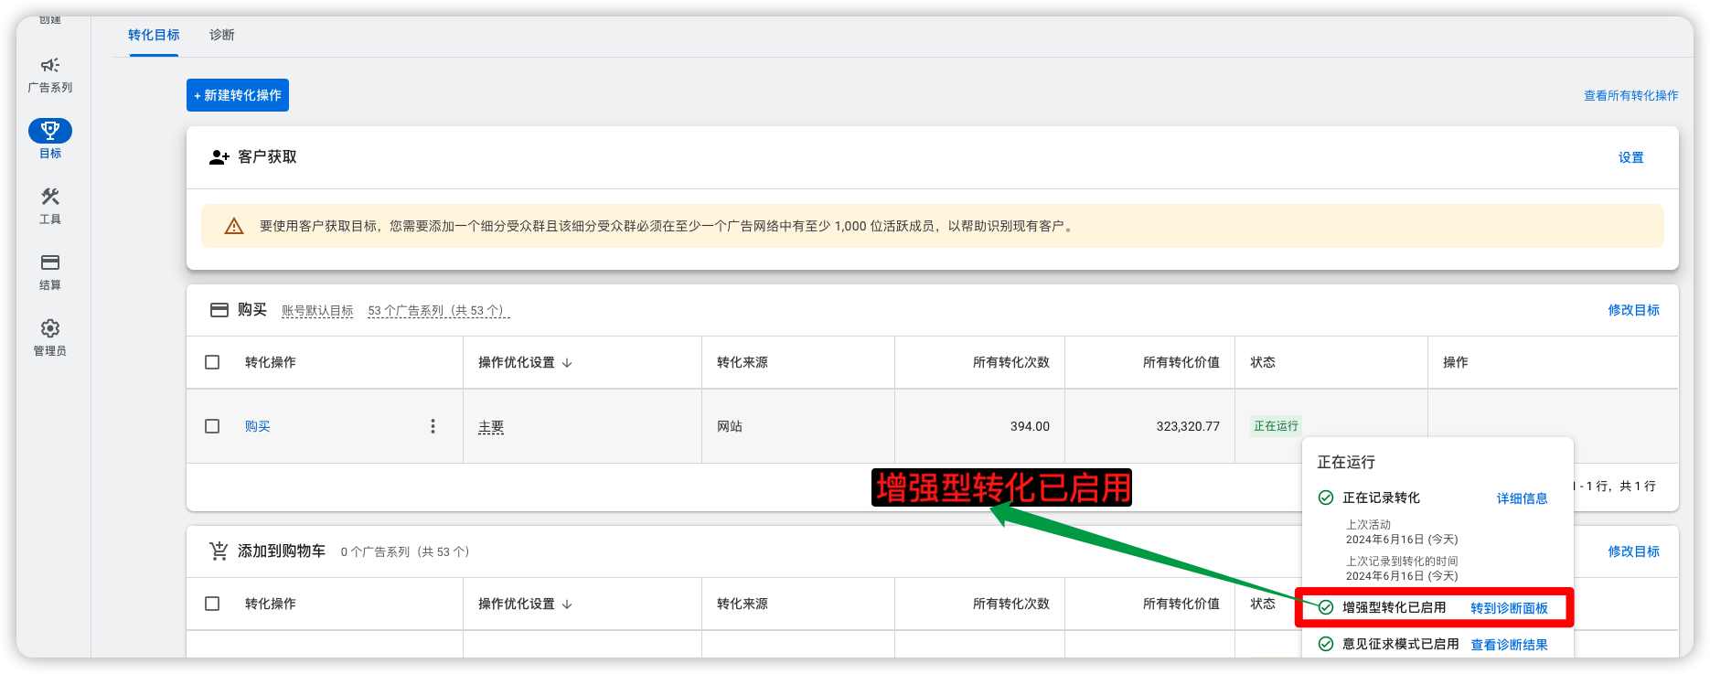The height and width of the screenshot is (674, 1710).
Task: Toggle select-all checkbox in 添加到购物车 table header
Action: click(212, 604)
